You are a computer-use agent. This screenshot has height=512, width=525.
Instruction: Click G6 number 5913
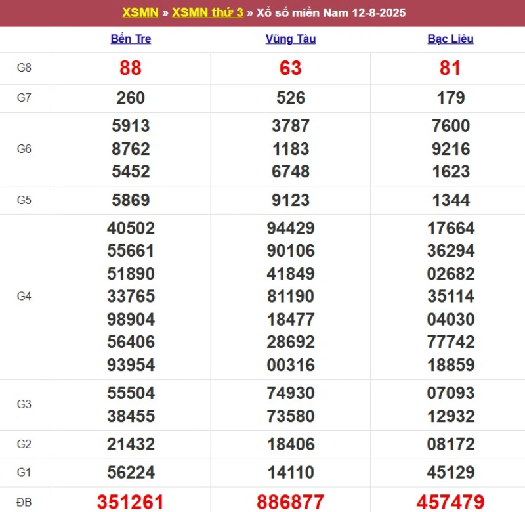pyautogui.click(x=131, y=126)
